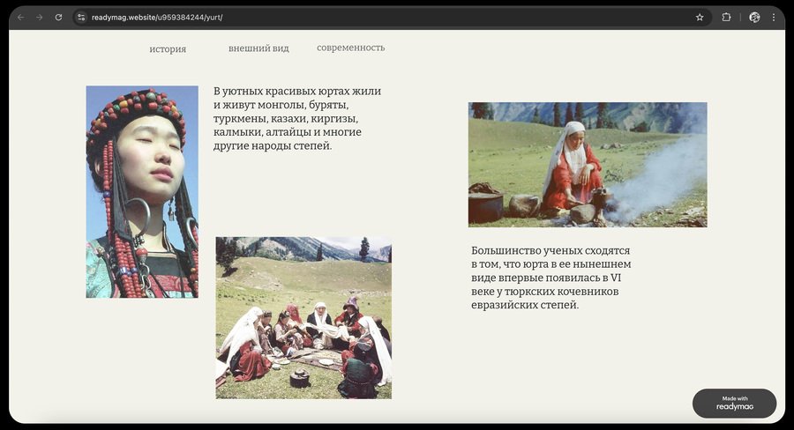Click the browser back arrow
794x430 pixels.
pos(21,18)
